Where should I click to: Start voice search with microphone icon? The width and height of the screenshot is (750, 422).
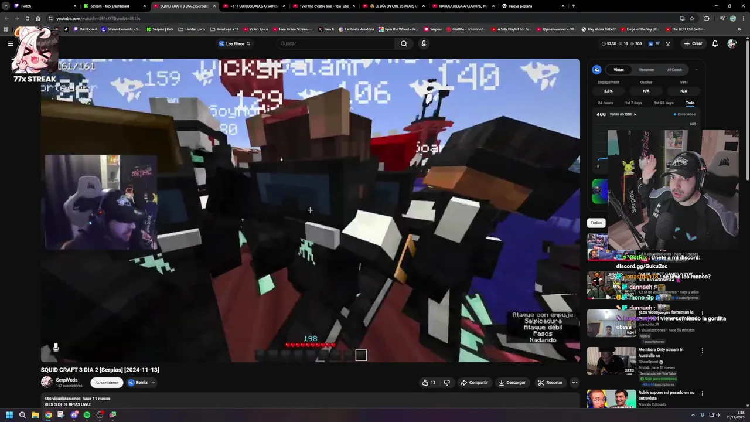[x=424, y=43]
